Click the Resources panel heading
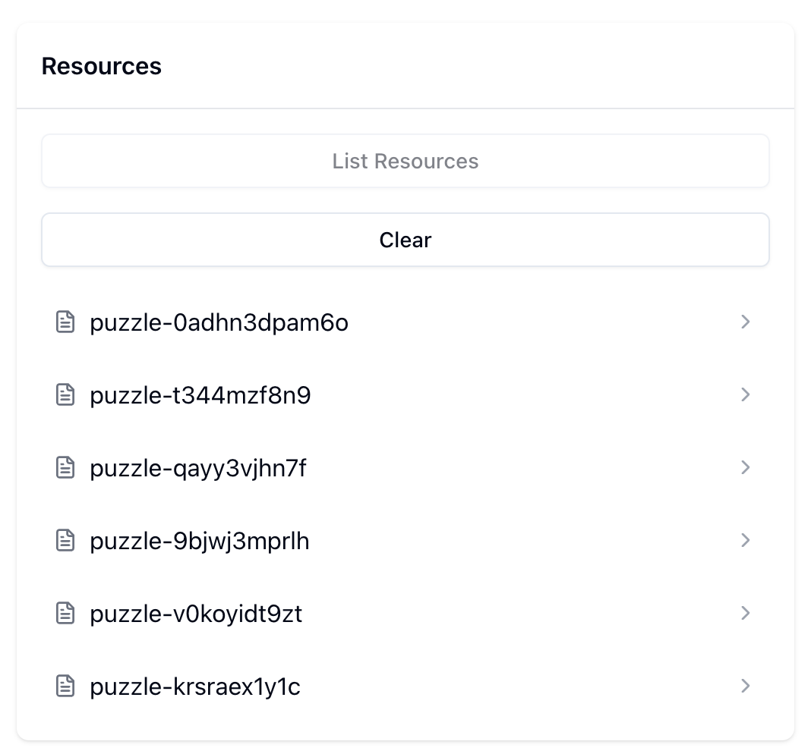811x754 pixels. tap(102, 66)
